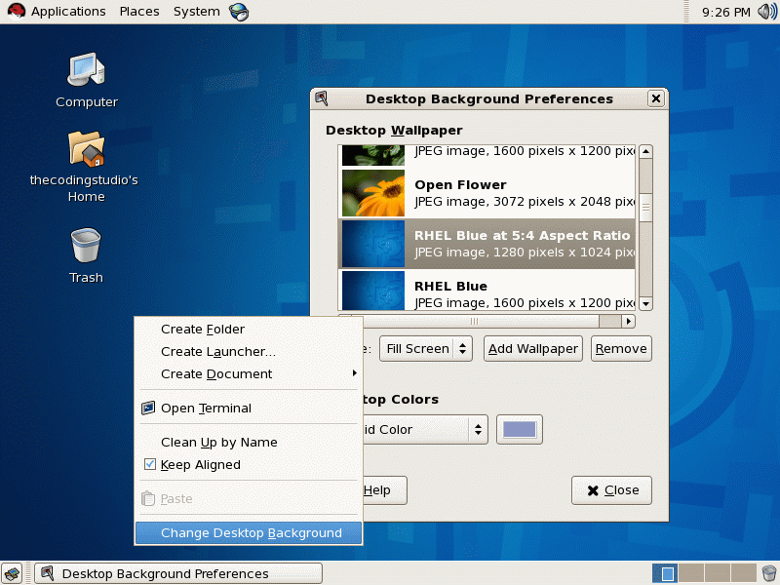Switch to the first workspace
This screenshot has width=780, height=585.
pyautogui.click(x=665, y=573)
